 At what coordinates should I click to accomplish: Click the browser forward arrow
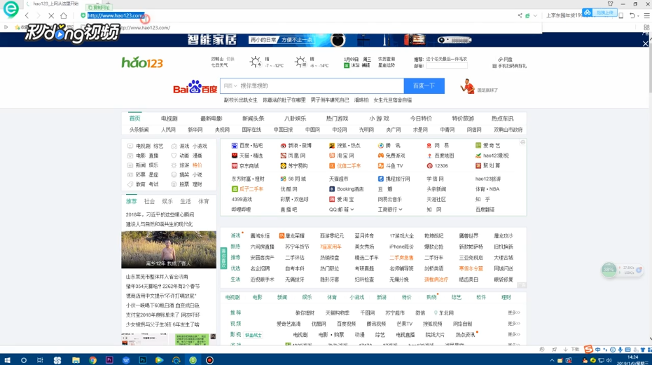click(39, 15)
